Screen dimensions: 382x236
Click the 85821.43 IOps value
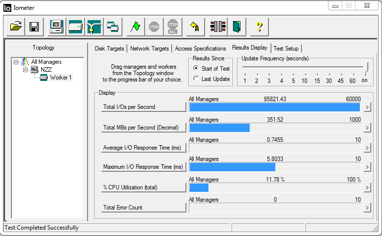pos(275,99)
